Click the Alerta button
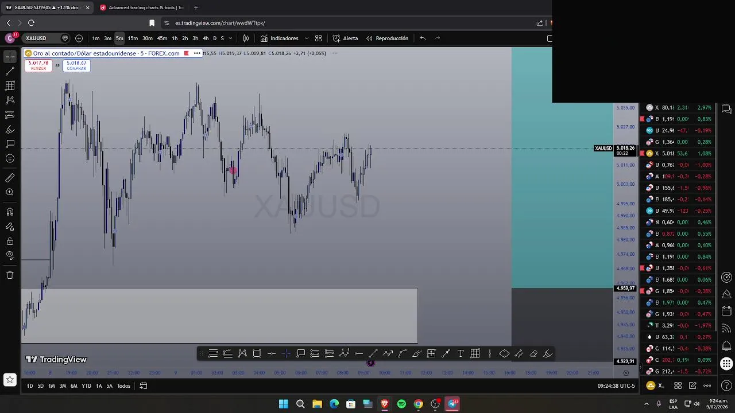735x413 pixels. click(345, 38)
